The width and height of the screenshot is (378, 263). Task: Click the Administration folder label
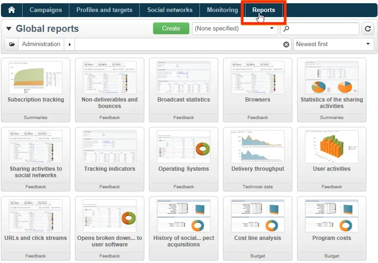(41, 44)
